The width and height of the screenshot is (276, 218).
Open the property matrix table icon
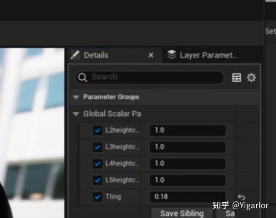click(237, 78)
